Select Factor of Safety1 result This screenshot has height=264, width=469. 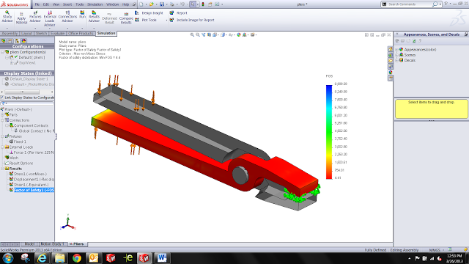(32, 190)
